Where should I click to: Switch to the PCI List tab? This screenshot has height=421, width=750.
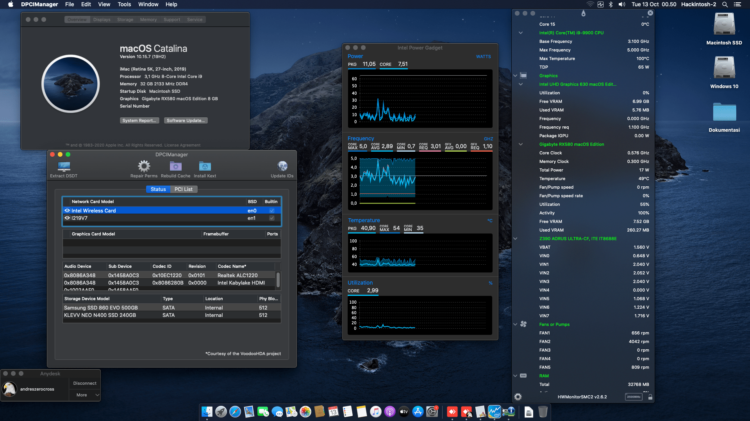(183, 189)
